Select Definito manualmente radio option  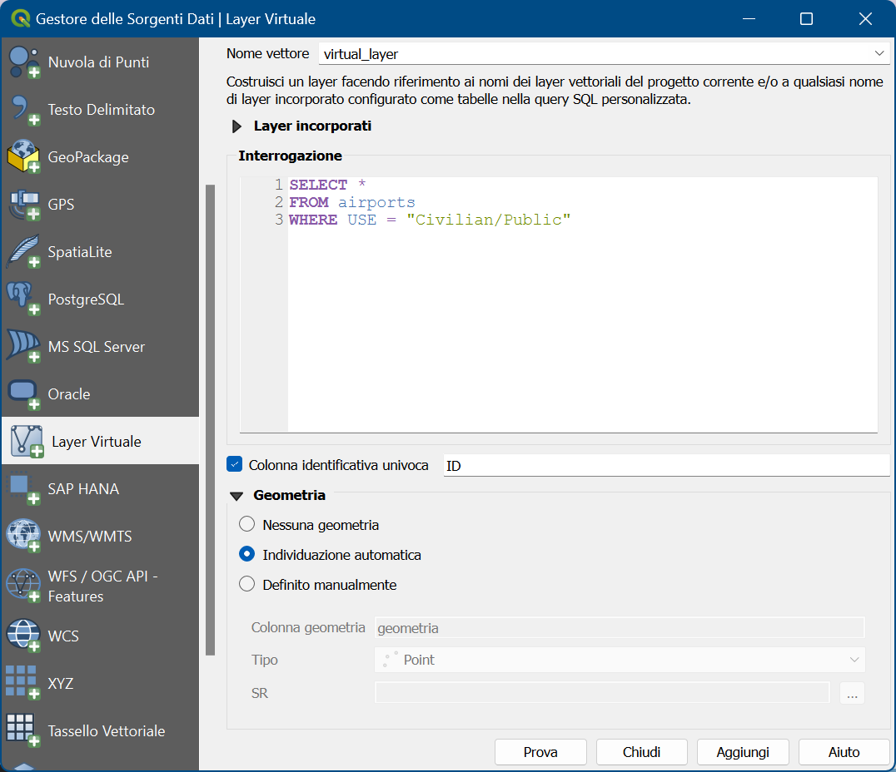point(246,584)
